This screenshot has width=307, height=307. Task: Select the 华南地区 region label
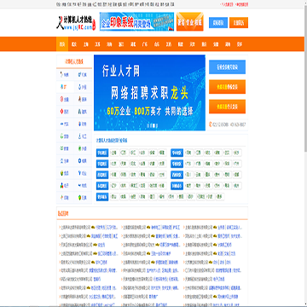click(177, 164)
